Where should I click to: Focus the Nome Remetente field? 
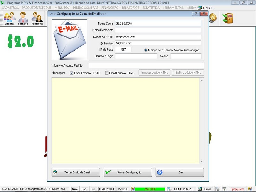(158, 30)
